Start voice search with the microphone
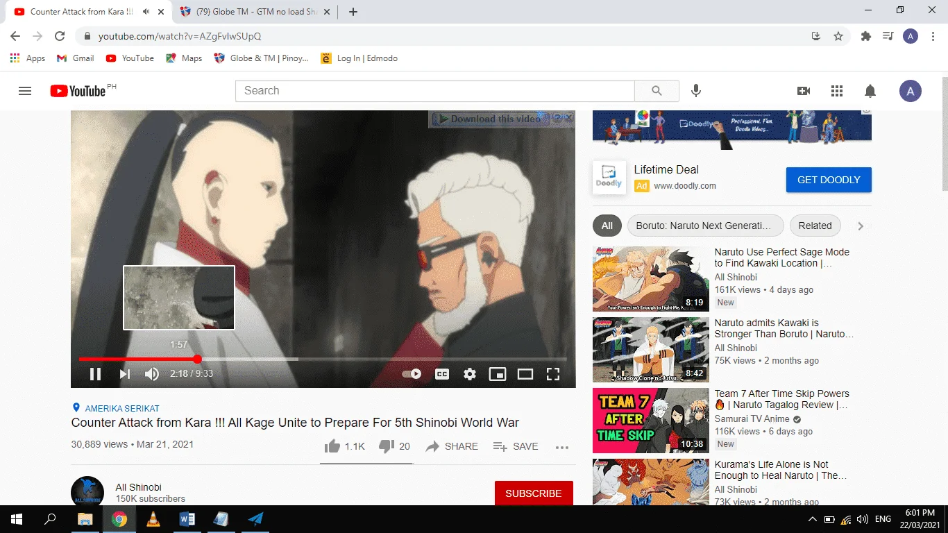 696,91
